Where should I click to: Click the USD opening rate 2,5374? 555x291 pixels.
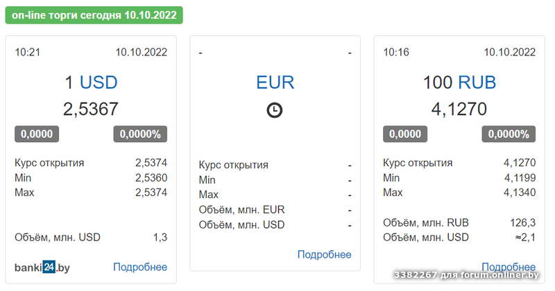[x=151, y=163]
